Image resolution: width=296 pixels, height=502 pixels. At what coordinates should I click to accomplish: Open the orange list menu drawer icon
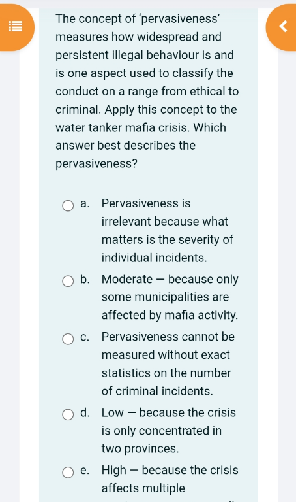16,27
